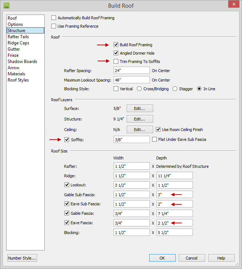
Task: Toggle the Use Framing Reference checkbox
Action: coord(54,26)
